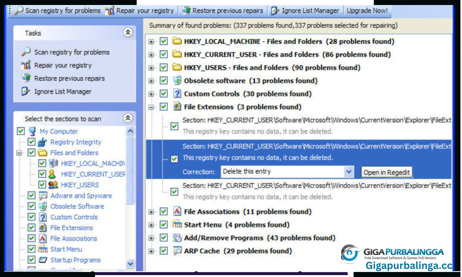462x277 pixels.
Task: Click Repair your registry icon in Tasks panel
Action: pyautogui.click(x=26, y=65)
